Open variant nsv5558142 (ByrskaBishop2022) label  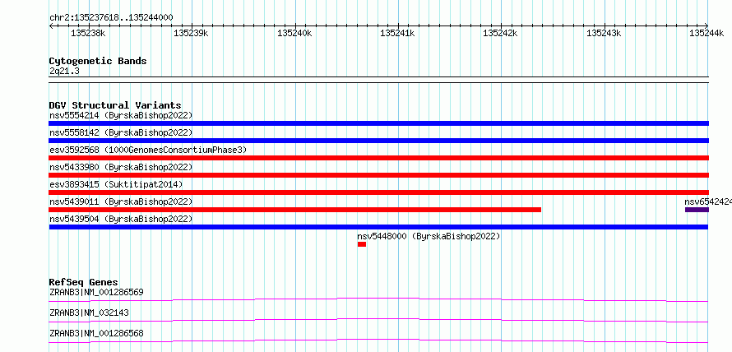tap(120, 132)
